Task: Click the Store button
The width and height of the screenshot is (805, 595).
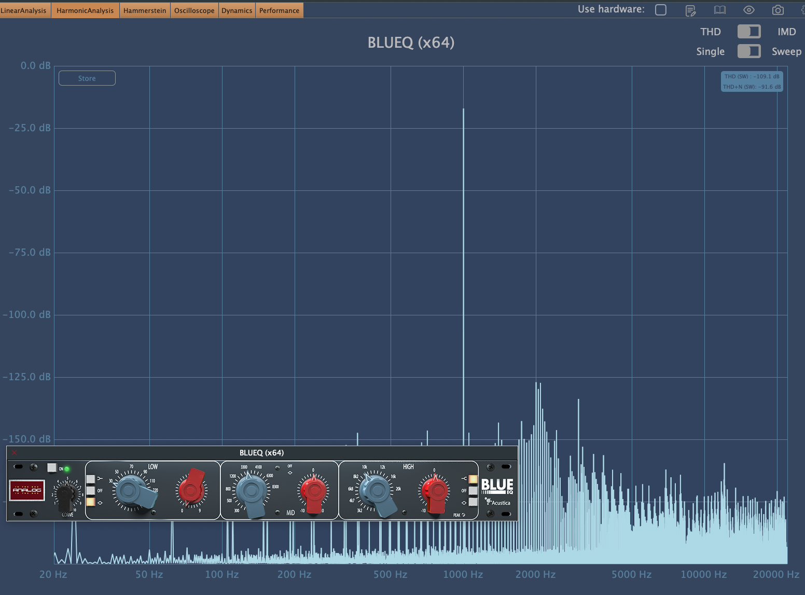Action: (x=87, y=78)
